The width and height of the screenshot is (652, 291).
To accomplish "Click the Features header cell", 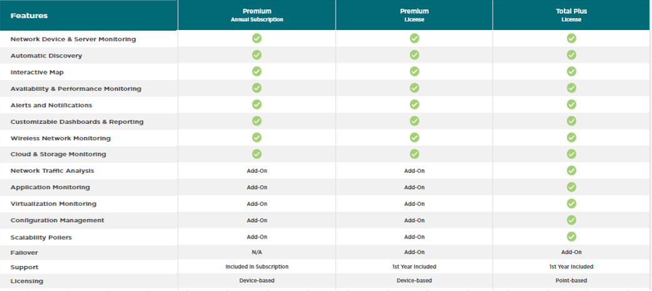I will (89, 16).
